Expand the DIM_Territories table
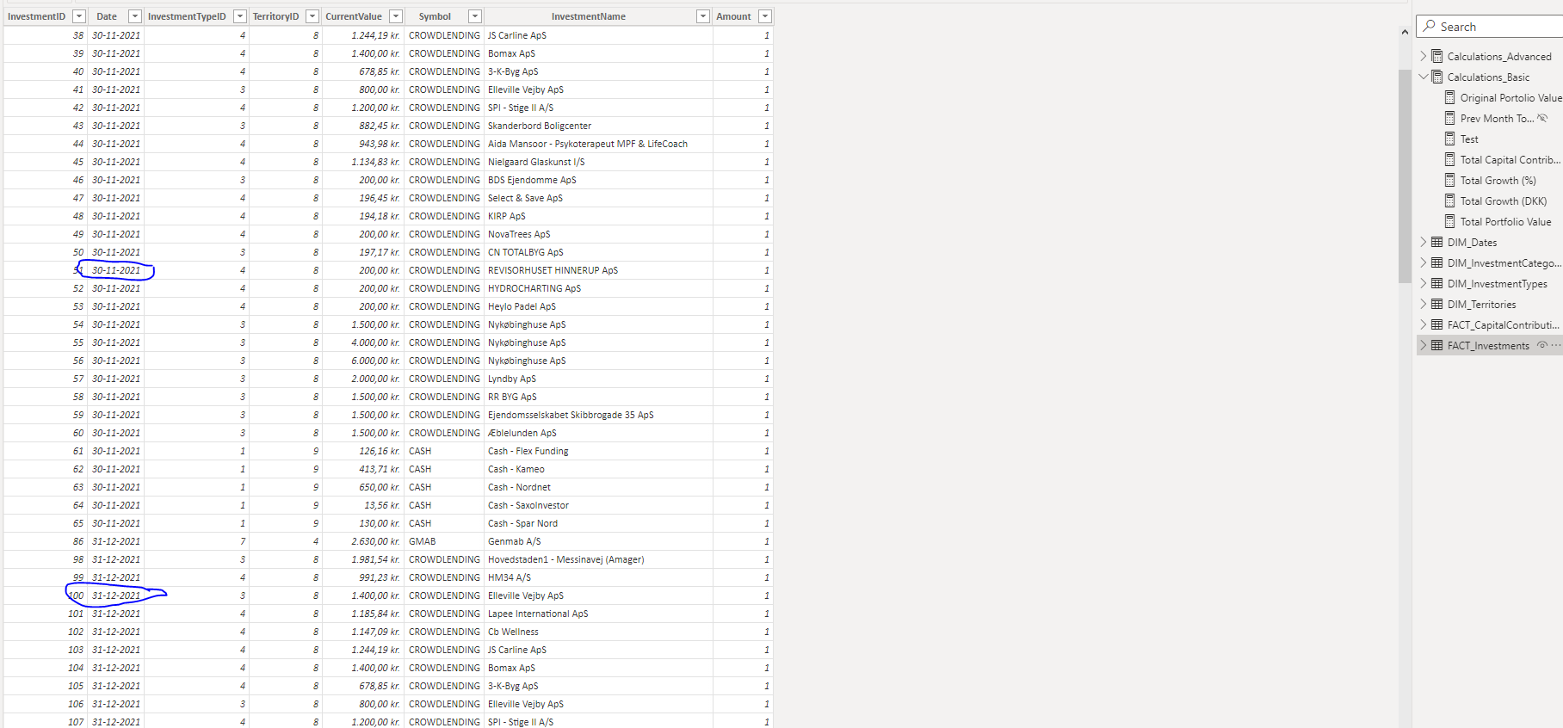This screenshot has width=1563, height=728. (1423, 304)
